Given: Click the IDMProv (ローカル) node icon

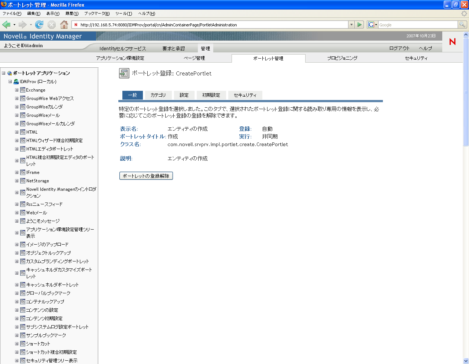Looking at the screenshot, I should [16, 82].
